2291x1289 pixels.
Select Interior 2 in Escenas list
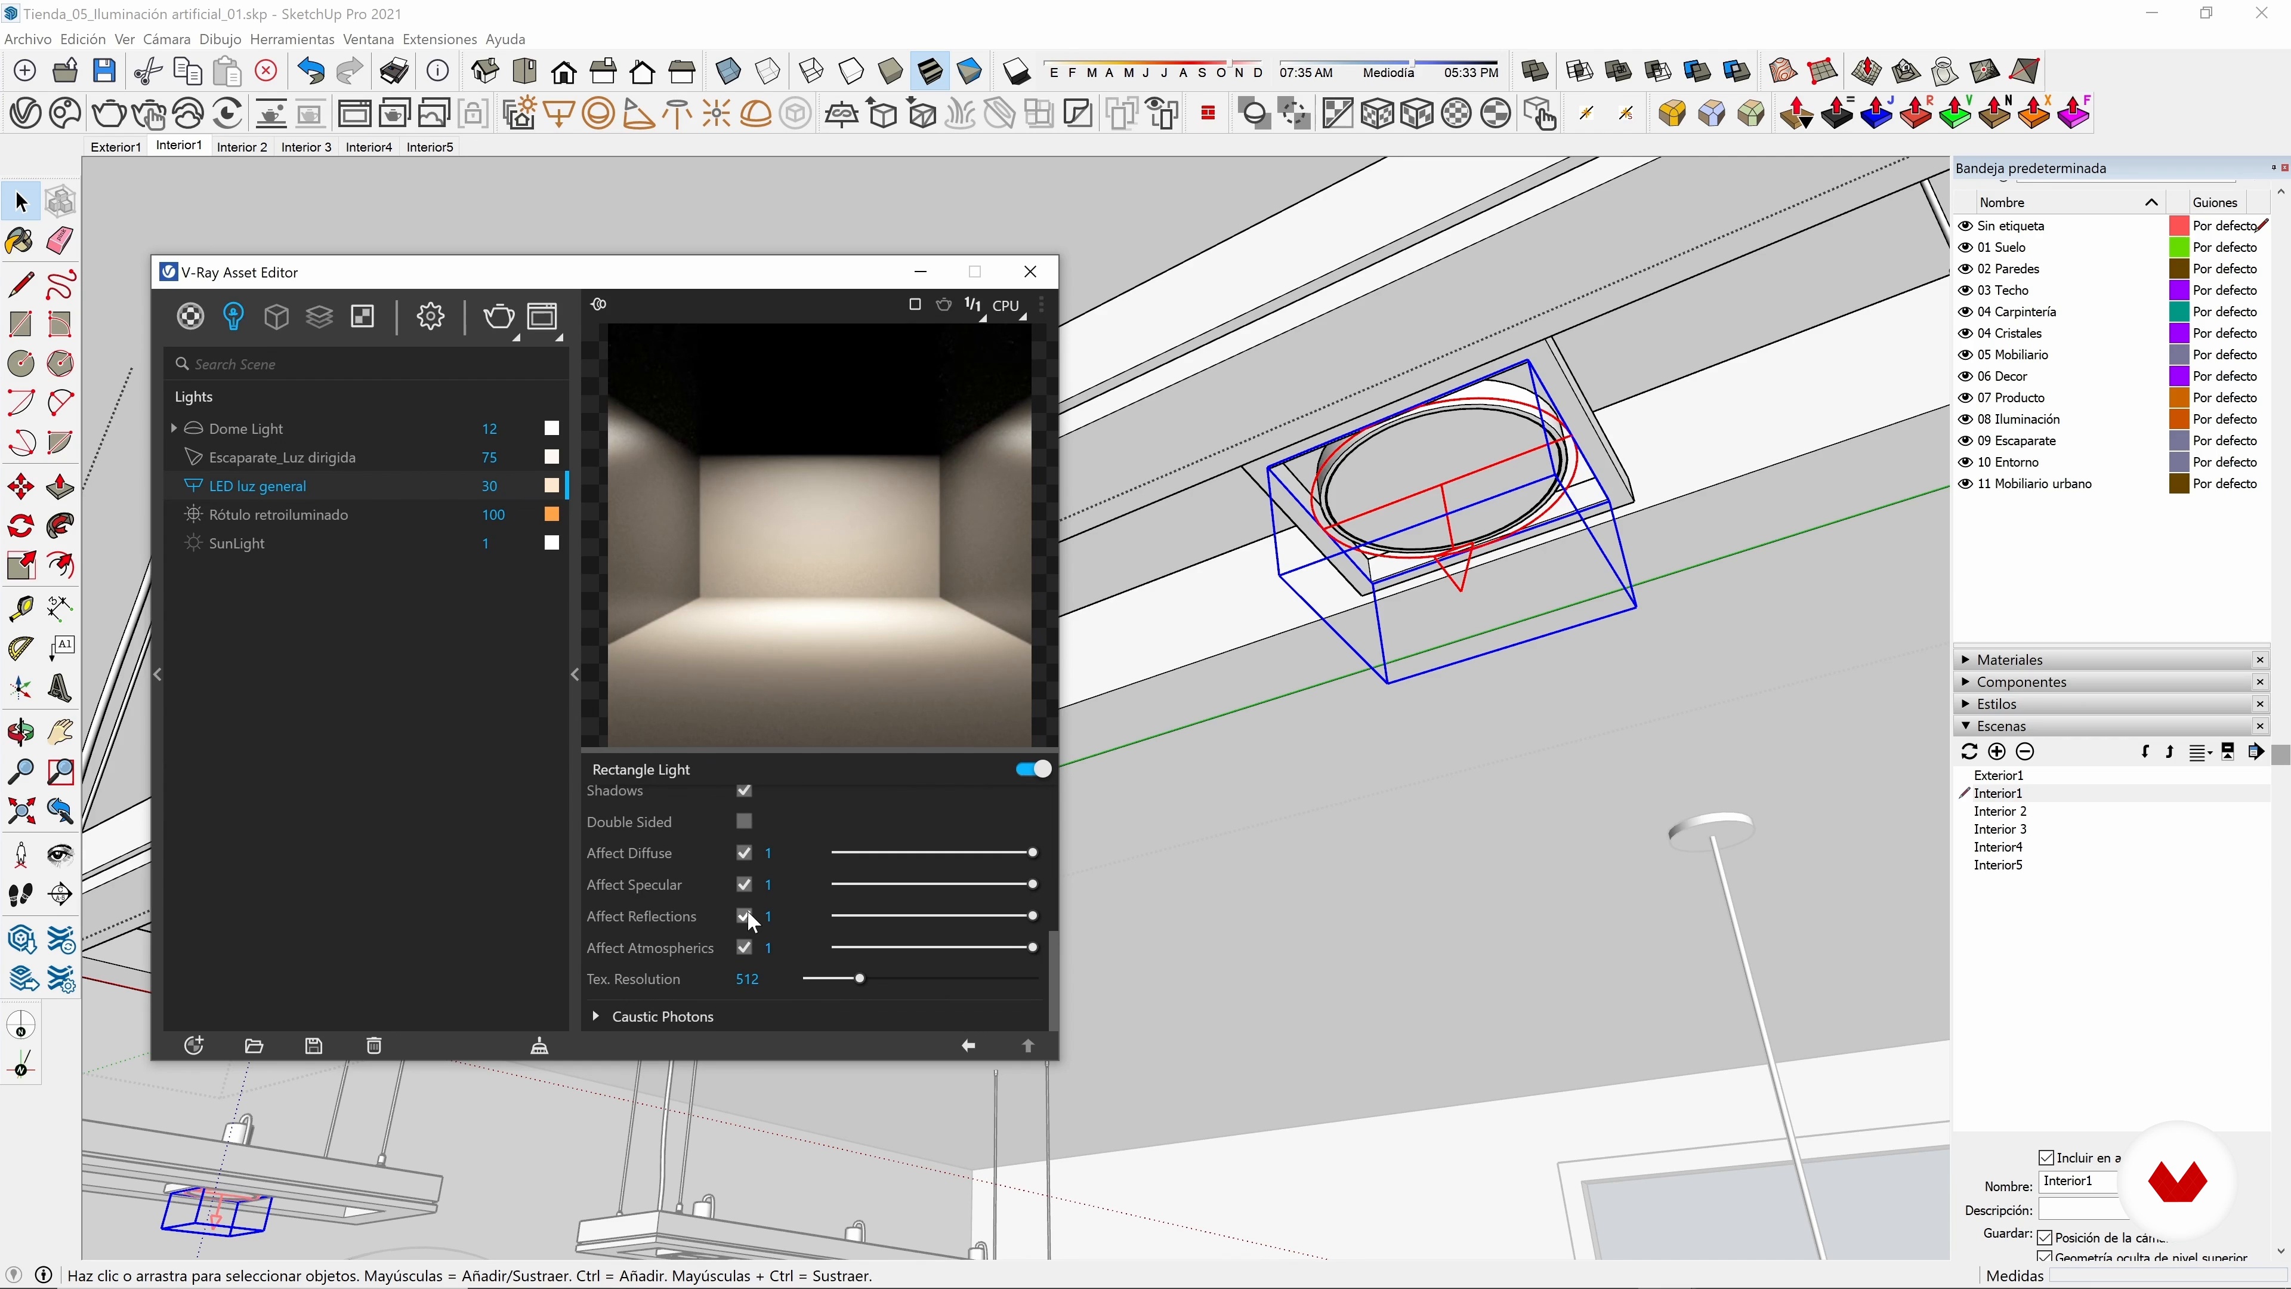2000,812
